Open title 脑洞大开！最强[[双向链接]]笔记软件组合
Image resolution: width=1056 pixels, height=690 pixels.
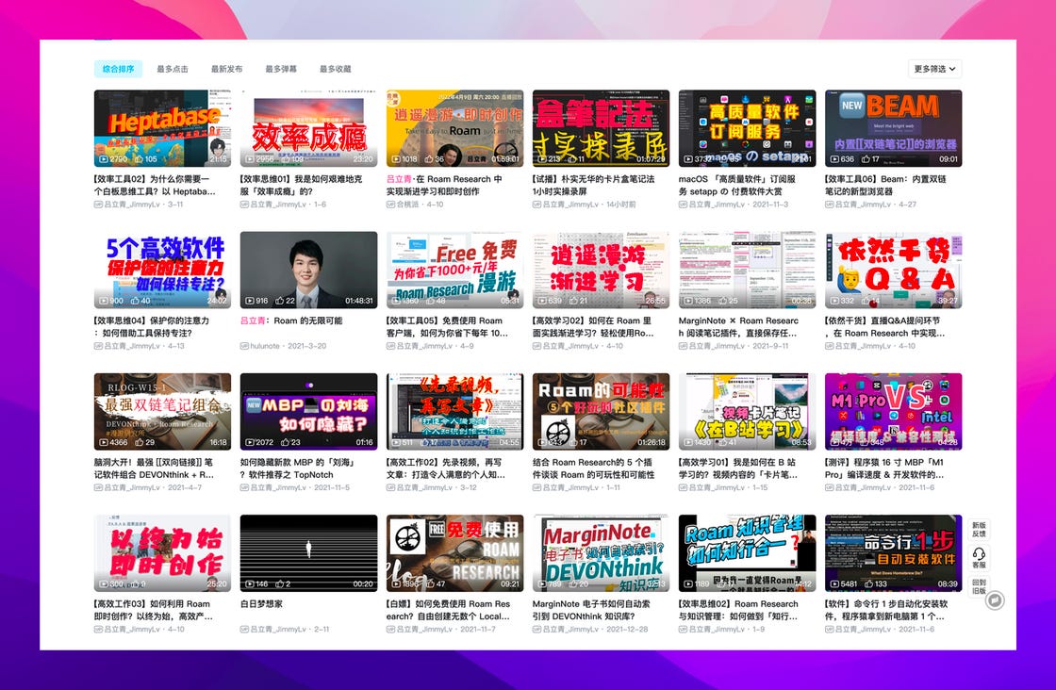155,468
